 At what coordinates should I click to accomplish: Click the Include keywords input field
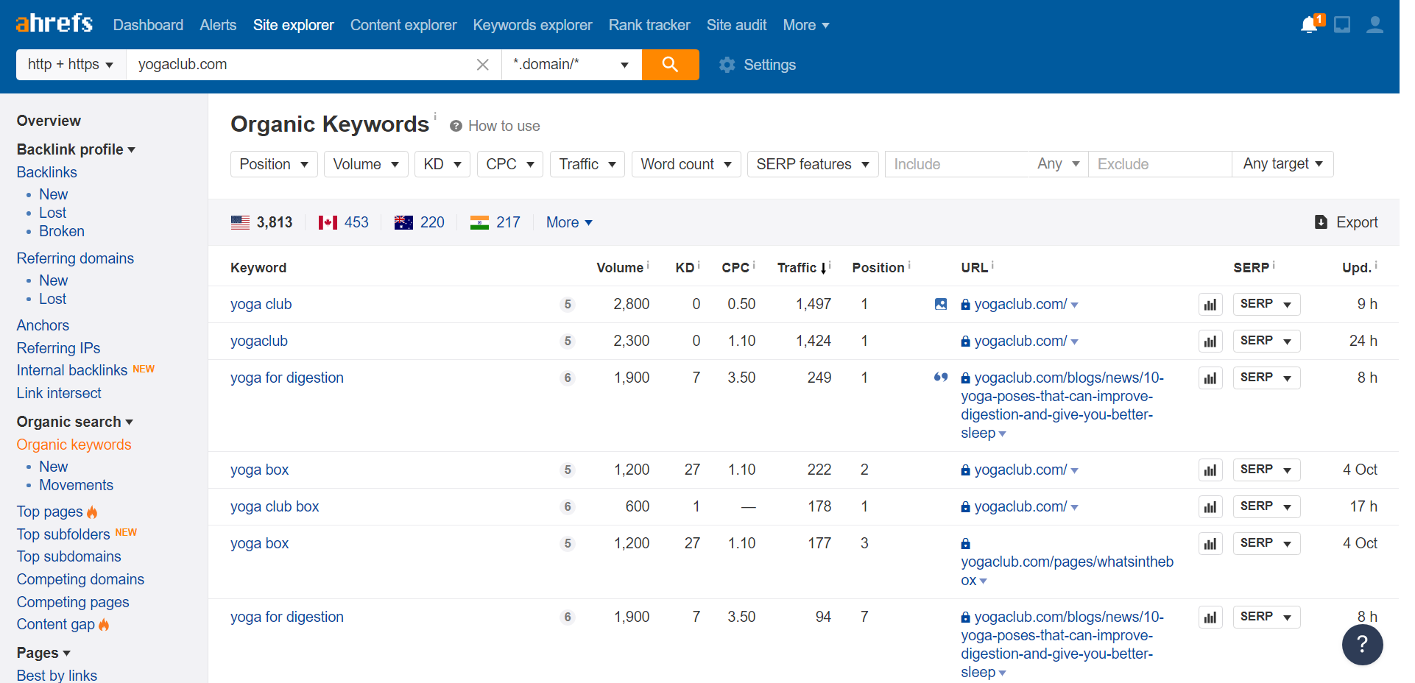click(x=956, y=164)
